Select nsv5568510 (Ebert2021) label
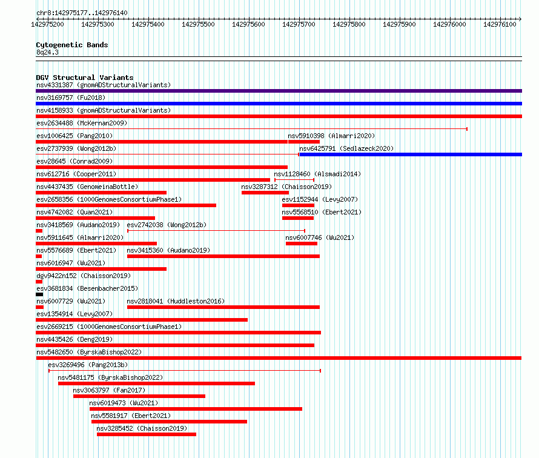Viewport: 539px width, 458px height. click(x=322, y=212)
